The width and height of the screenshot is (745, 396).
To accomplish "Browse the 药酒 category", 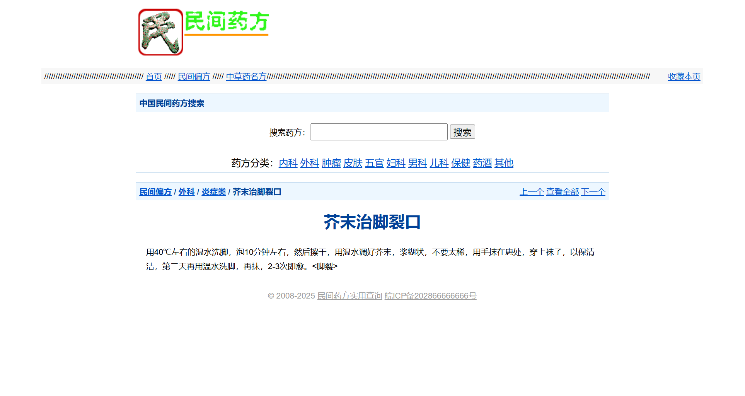I will coord(482,163).
